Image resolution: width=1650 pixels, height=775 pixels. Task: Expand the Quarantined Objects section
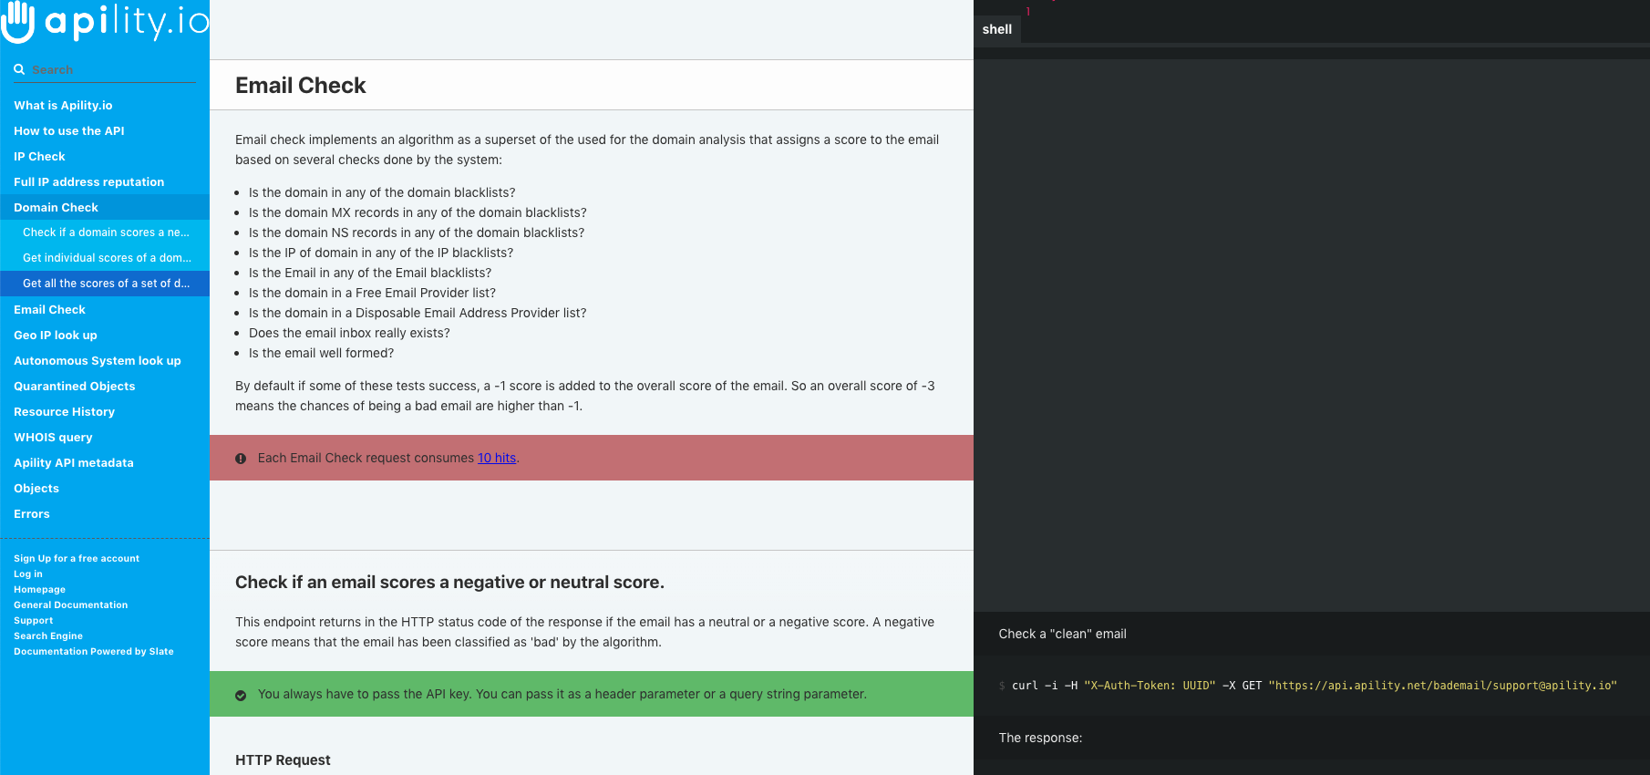point(74,386)
